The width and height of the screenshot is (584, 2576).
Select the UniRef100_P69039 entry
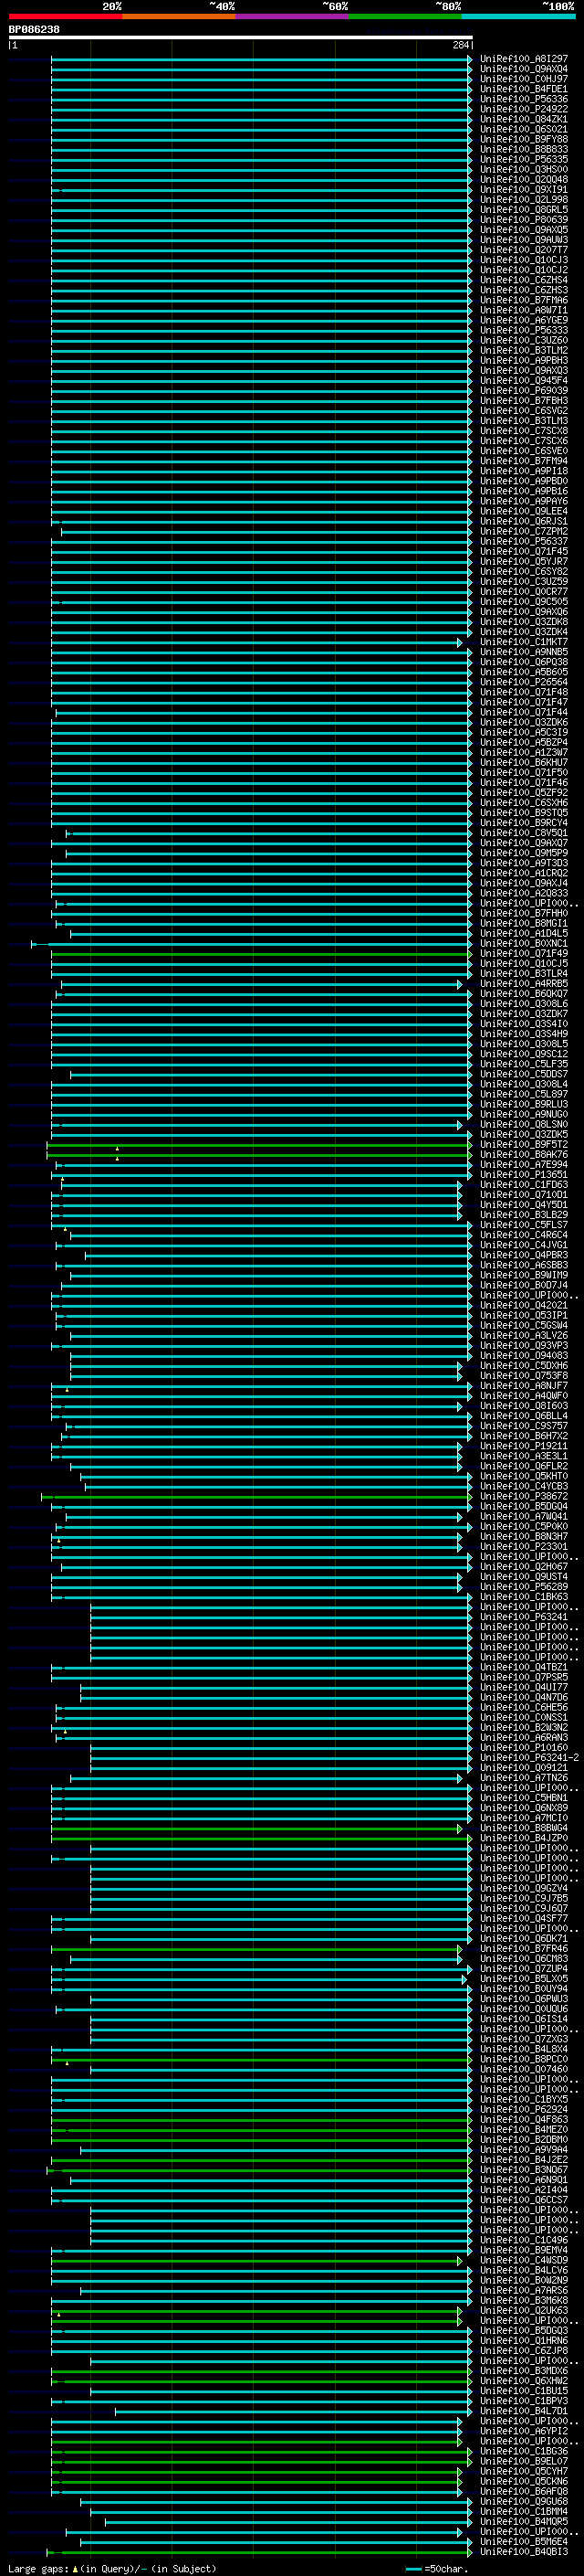coord(523,391)
